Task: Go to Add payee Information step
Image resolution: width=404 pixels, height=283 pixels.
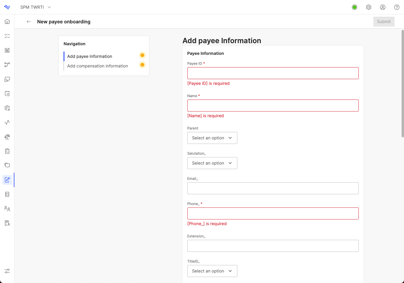Action: click(x=90, y=56)
